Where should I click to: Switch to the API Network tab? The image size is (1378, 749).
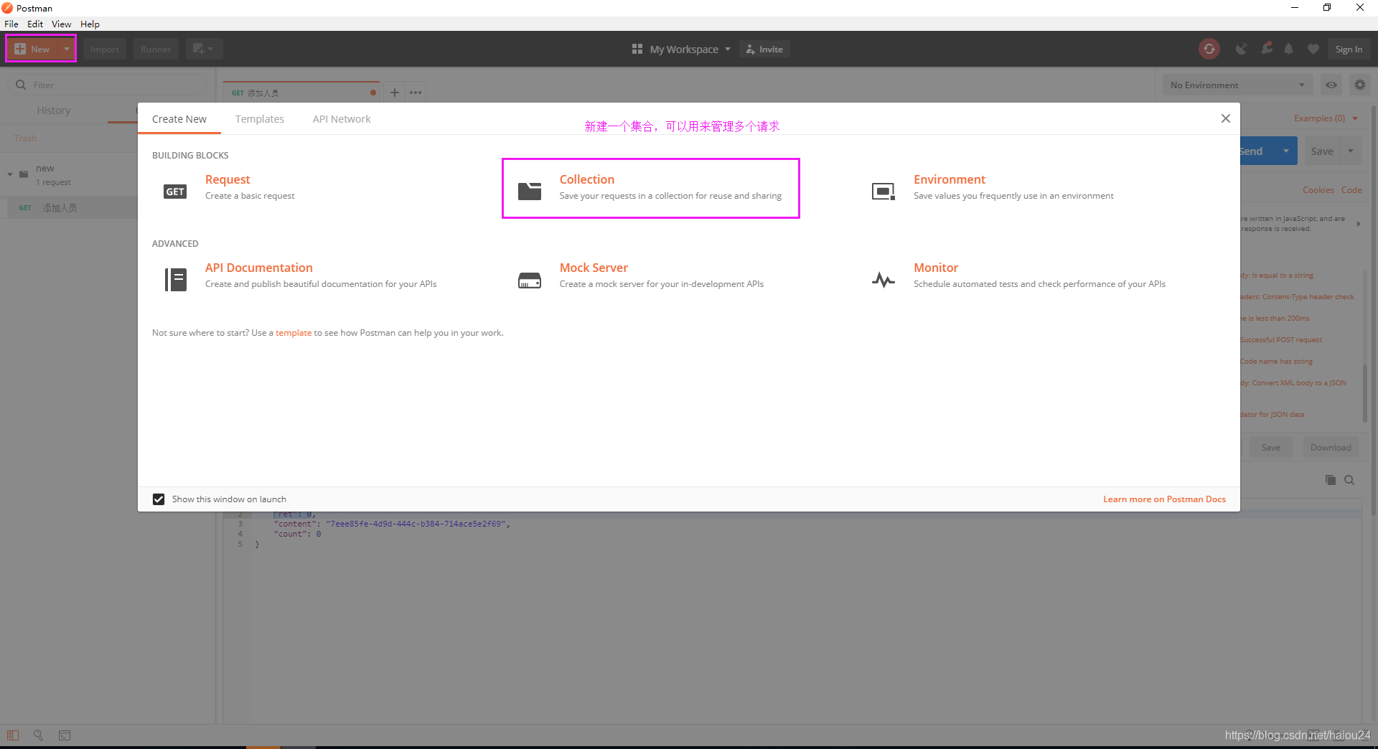[x=342, y=119]
